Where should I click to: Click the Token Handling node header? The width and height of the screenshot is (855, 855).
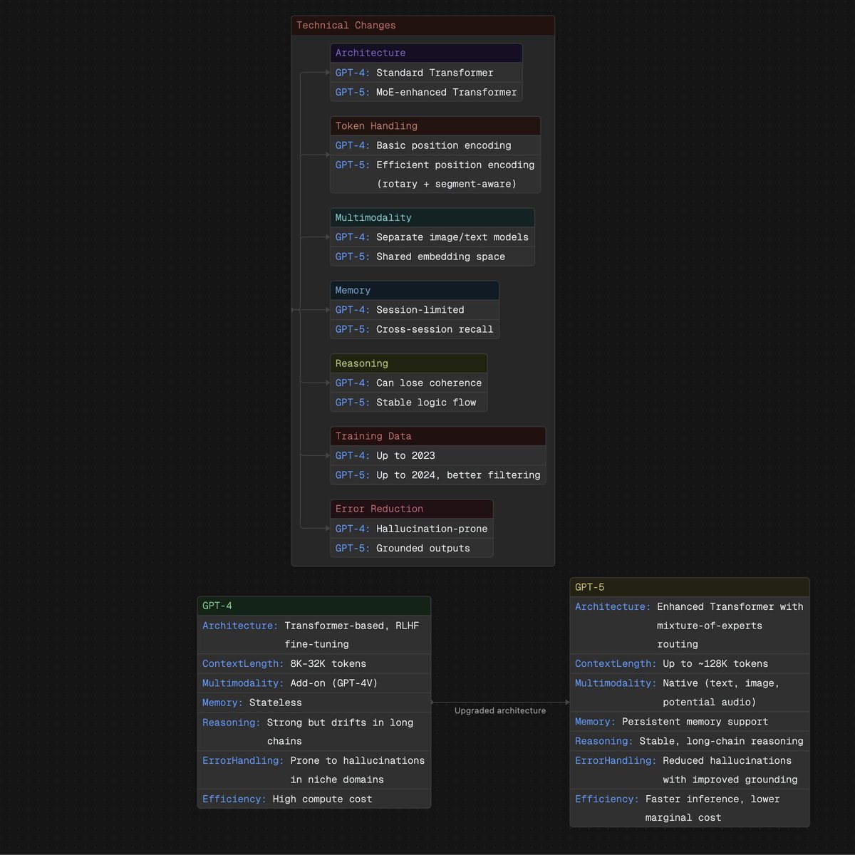[x=435, y=126]
